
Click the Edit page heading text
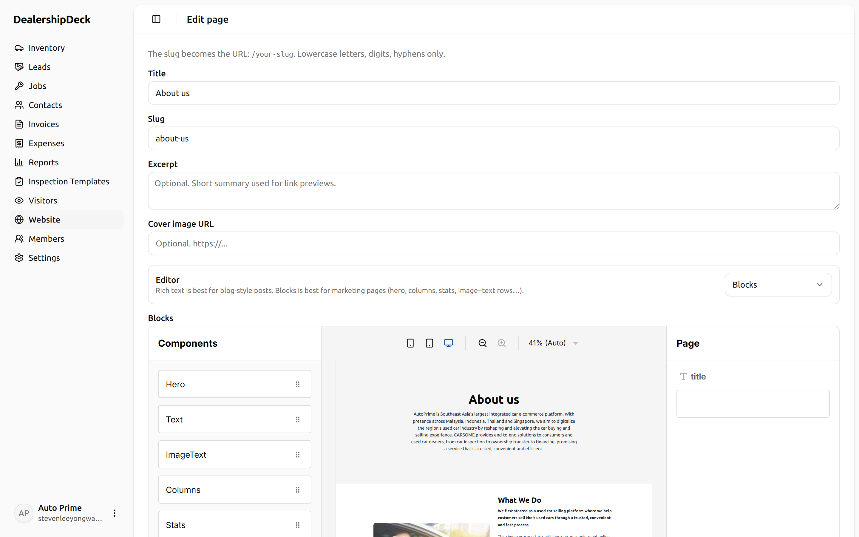pos(208,19)
